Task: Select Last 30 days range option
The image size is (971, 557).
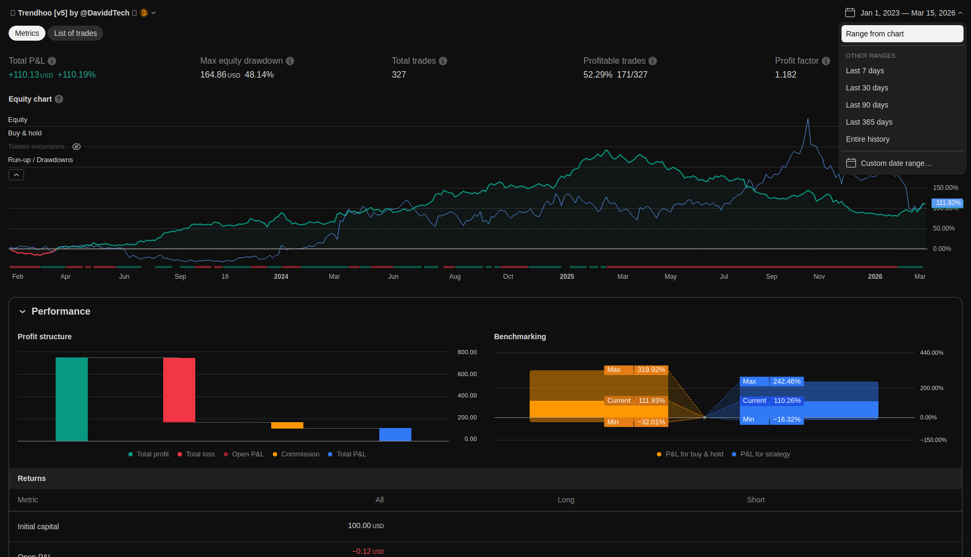Action: 867,88
